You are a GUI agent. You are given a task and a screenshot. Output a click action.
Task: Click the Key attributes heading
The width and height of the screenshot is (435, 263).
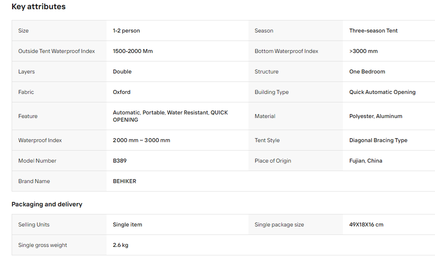point(39,7)
